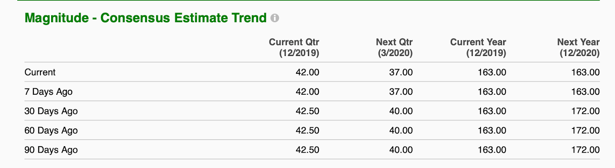Click the info icon beside Consensus Estimate Trend
Image resolution: width=615 pixels, height=168 pixels.
tap(274, 18)
